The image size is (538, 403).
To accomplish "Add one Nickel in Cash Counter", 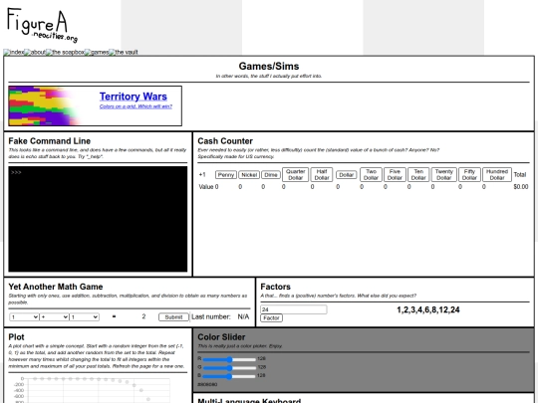I will [249, 175].
